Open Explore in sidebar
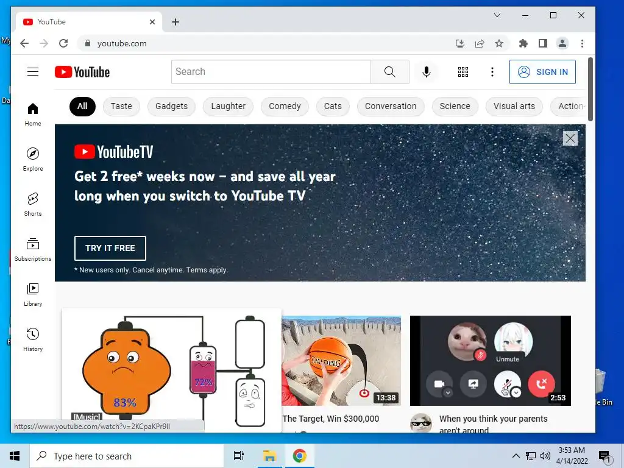 click(33, 160)
